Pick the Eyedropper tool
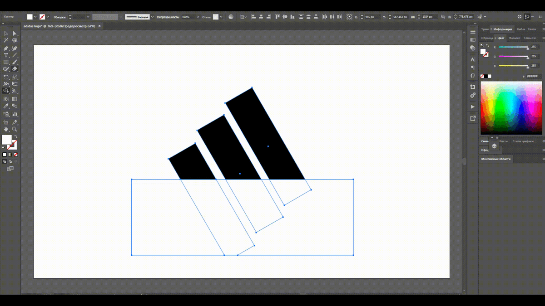This screenshot has height=306, width=545. tap(6, 106)
